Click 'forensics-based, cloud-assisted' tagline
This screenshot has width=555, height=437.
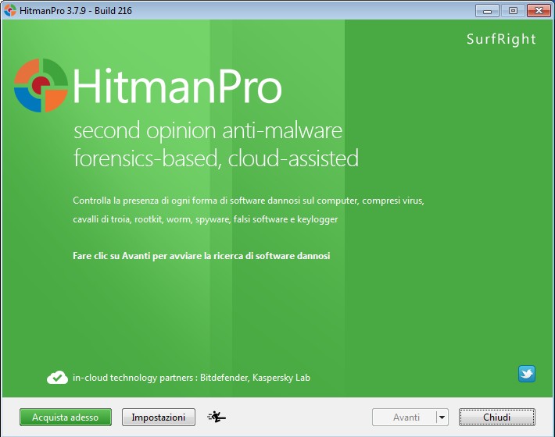216,158
